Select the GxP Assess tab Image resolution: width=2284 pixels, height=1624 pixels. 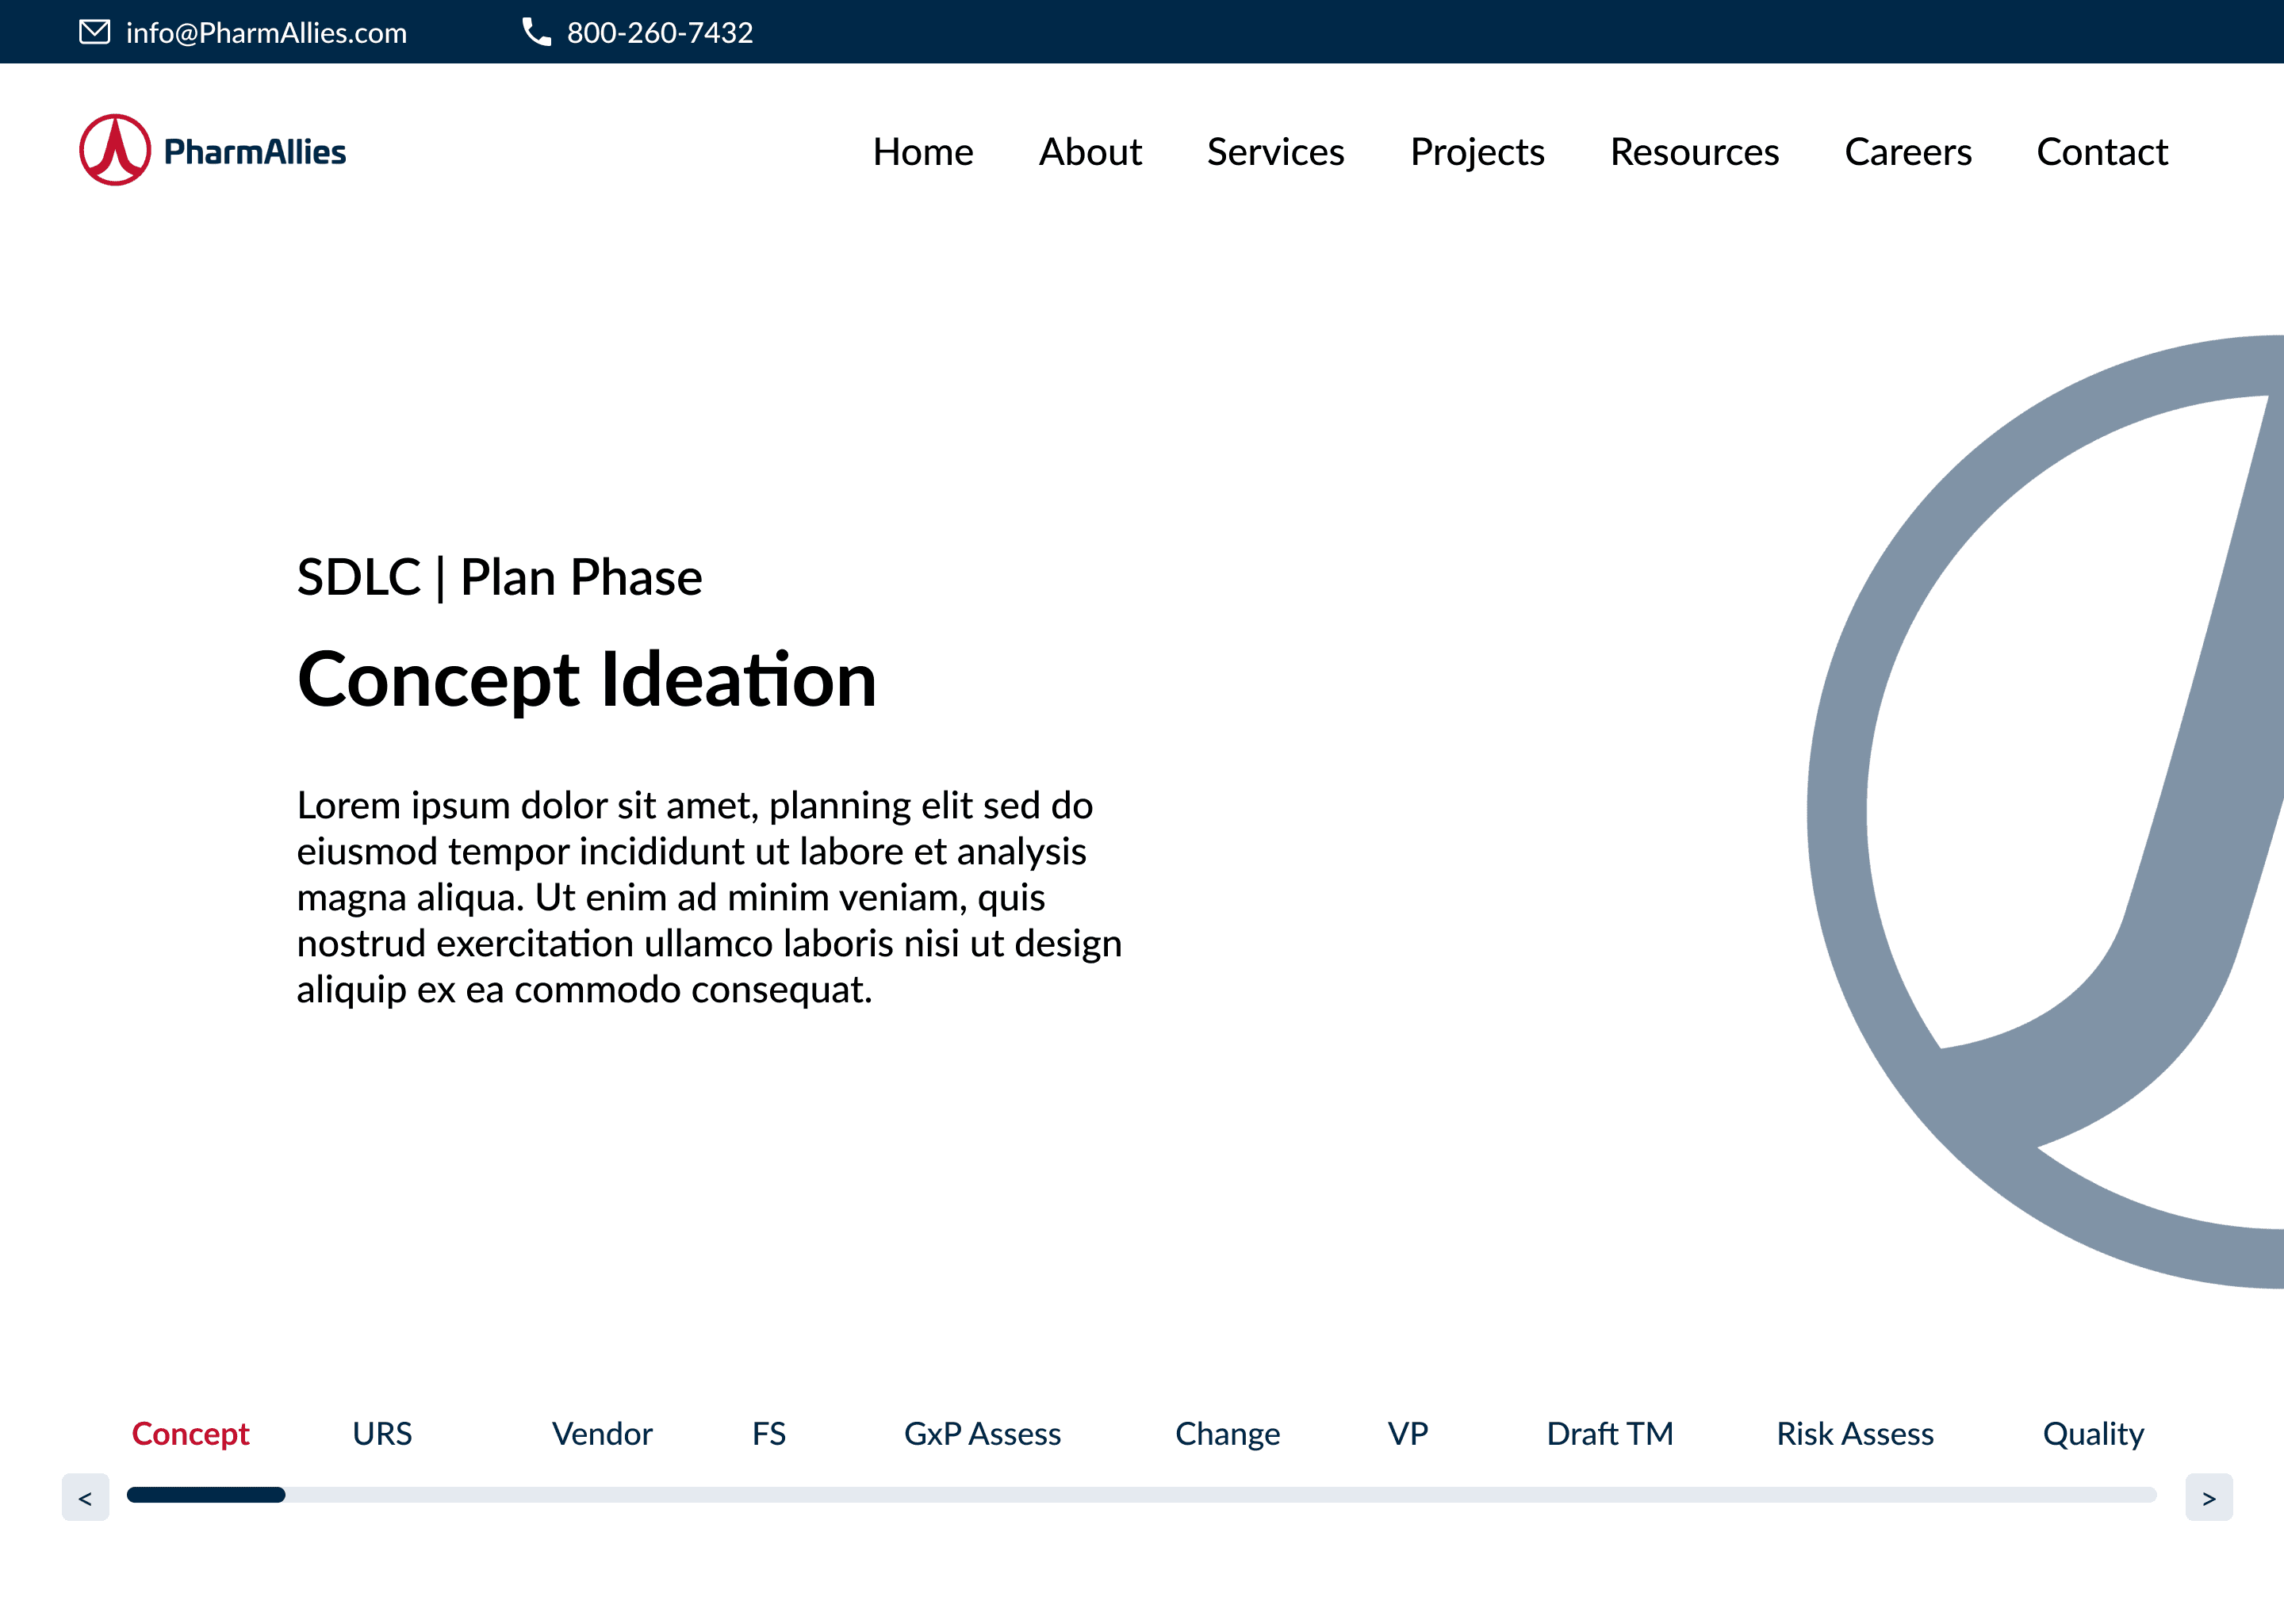(982, 1434)
